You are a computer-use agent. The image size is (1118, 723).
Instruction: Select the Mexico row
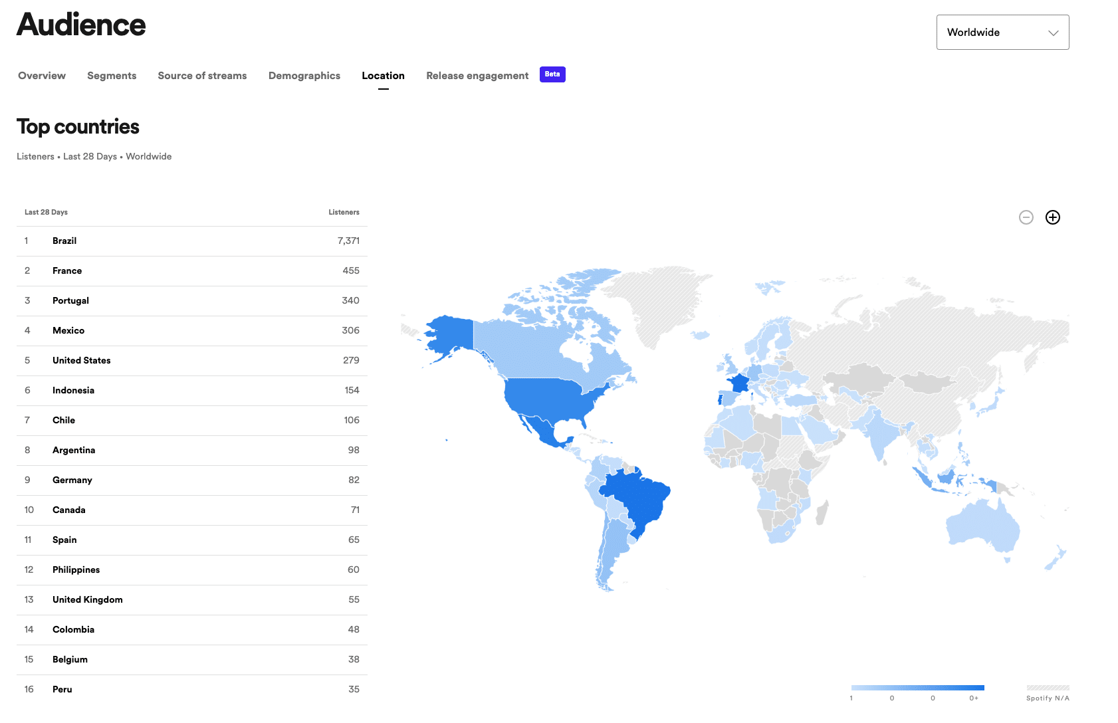pyautogui.click(x=191, y=331)
